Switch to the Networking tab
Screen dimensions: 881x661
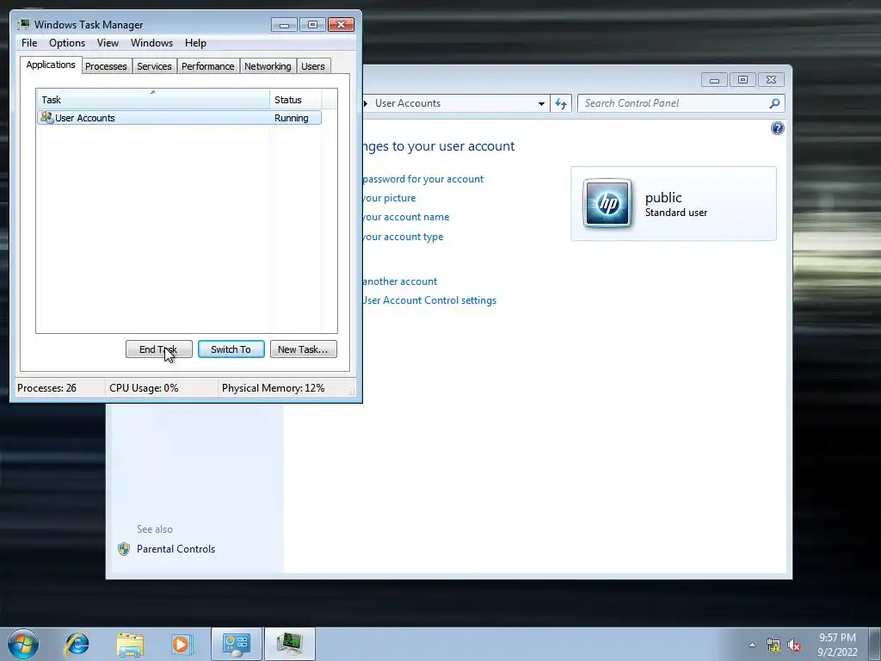click(x=268, y=66)
